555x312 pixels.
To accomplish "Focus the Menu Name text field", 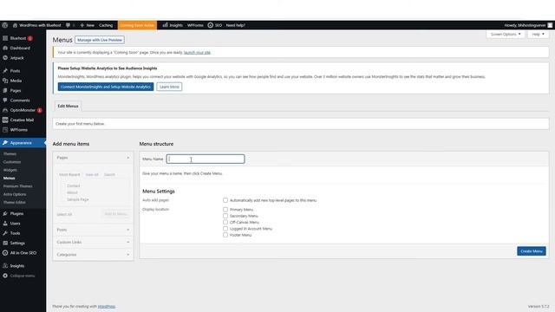I will pyautogui.click(x=206, y=159).
